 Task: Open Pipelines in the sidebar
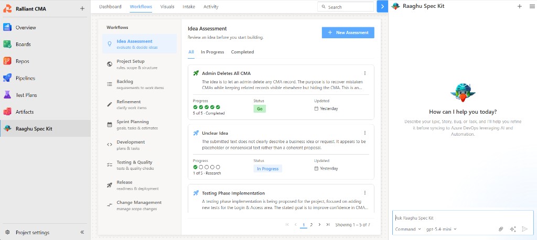point(45,78)
